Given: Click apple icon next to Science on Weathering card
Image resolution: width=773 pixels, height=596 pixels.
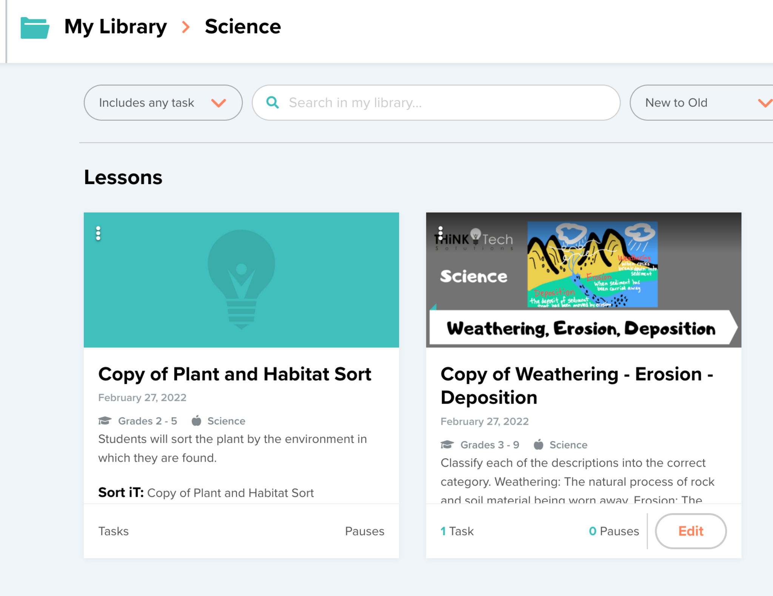Looking at the screenshot, I should tap(539, 445).
